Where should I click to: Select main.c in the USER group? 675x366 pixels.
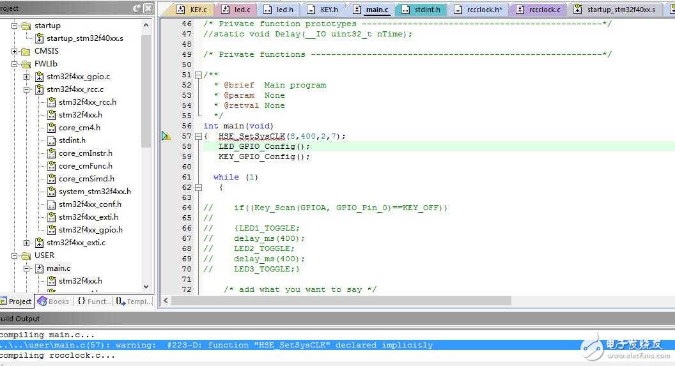coord(58,268)
